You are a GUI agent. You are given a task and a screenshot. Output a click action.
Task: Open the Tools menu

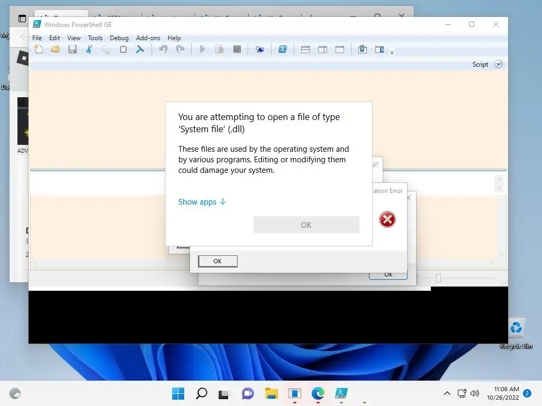(95, 38)
